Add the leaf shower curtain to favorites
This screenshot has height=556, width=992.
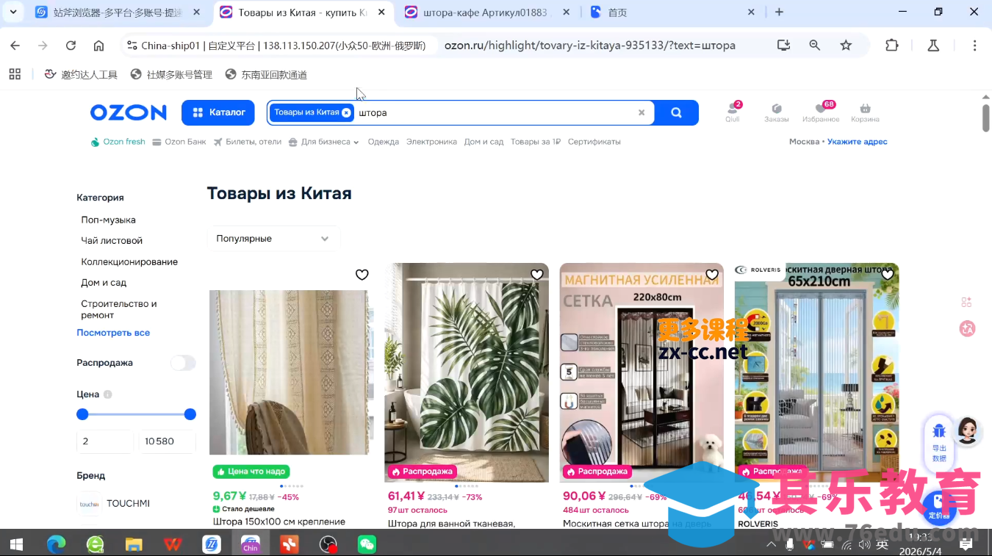point(537,275)
